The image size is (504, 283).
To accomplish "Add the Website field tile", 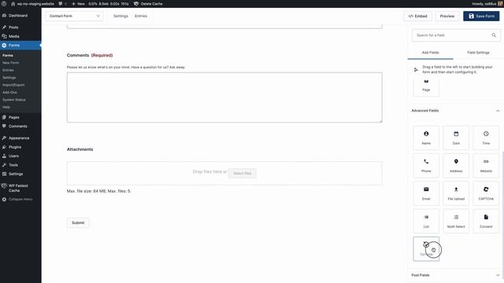I will 486,166.
